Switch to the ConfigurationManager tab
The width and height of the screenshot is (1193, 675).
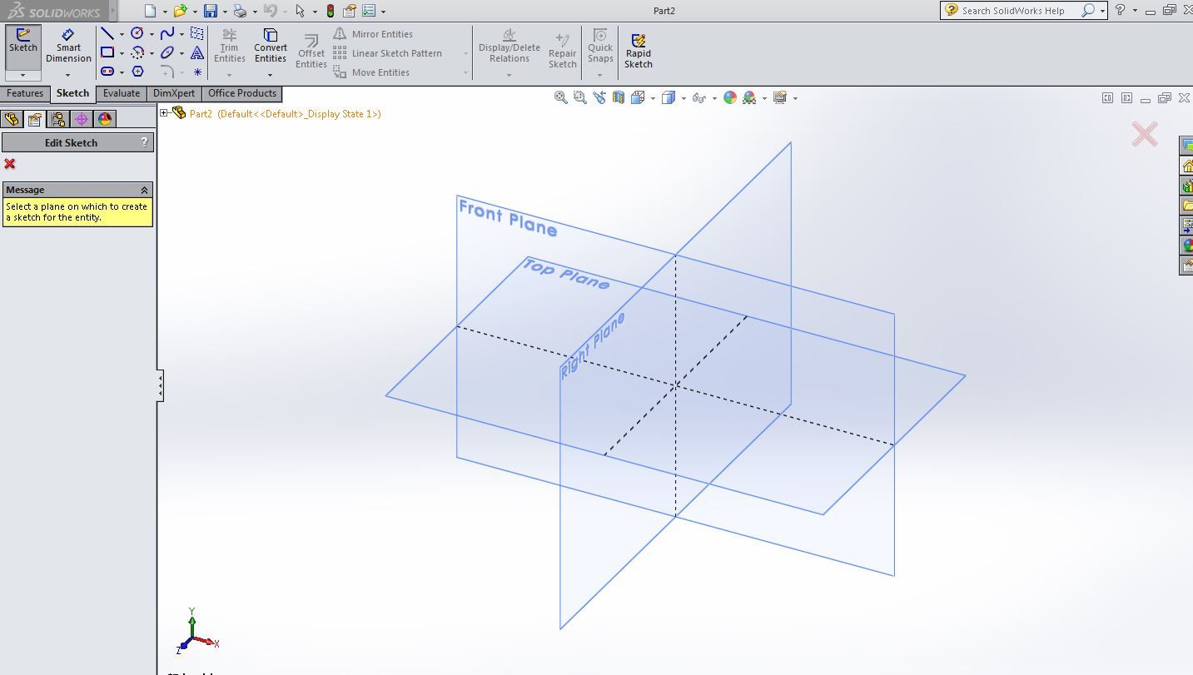[58, 119]
